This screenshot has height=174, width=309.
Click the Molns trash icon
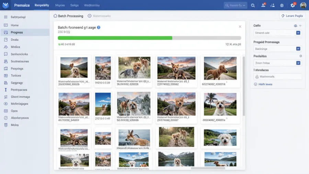[x=6, y=125]
